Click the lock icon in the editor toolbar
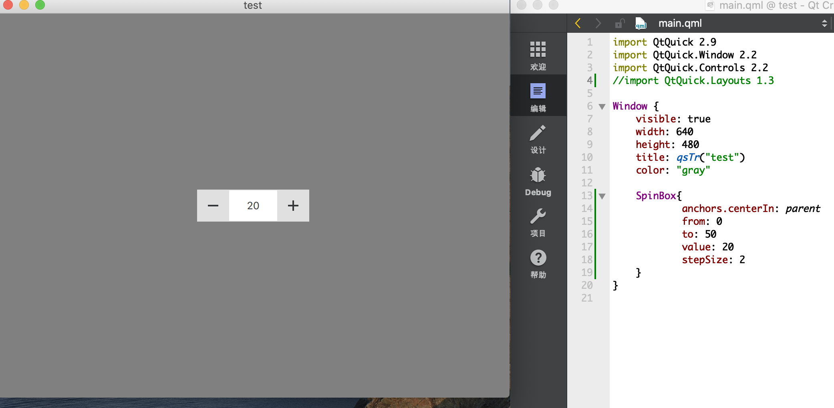This screenshot has width=834, height=408. click(619, 23)
